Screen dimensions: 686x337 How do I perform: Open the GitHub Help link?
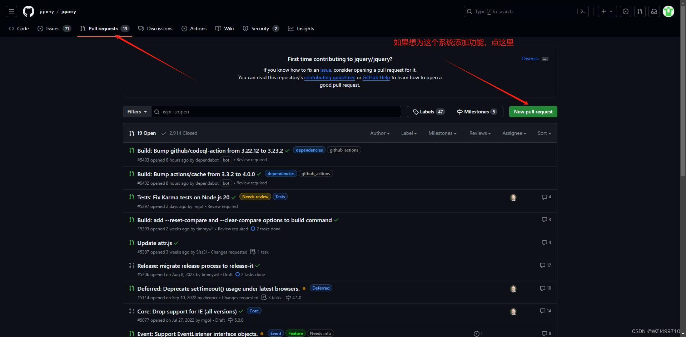tap(376, 78)
